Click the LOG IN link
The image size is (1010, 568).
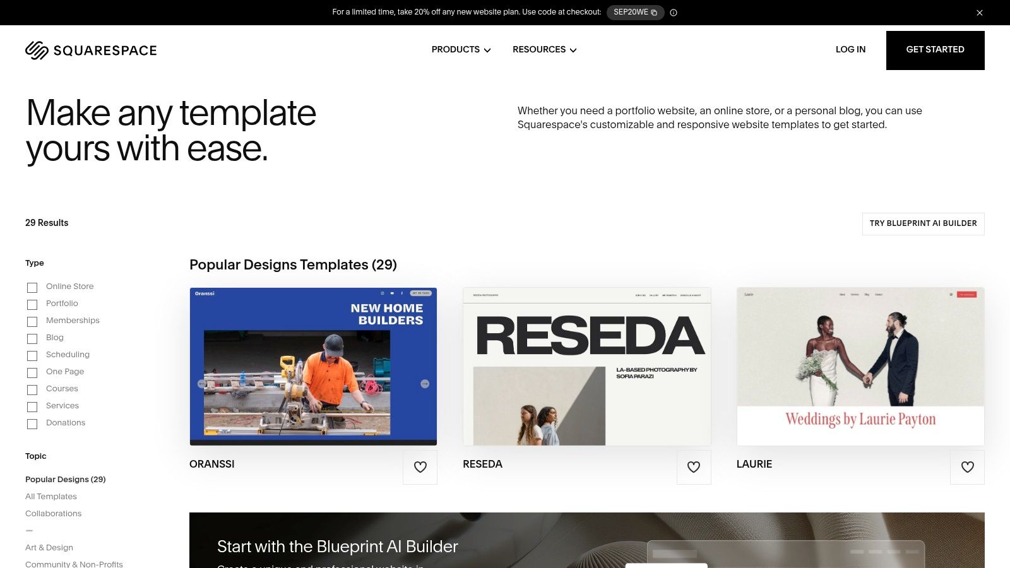click(850, 49)
